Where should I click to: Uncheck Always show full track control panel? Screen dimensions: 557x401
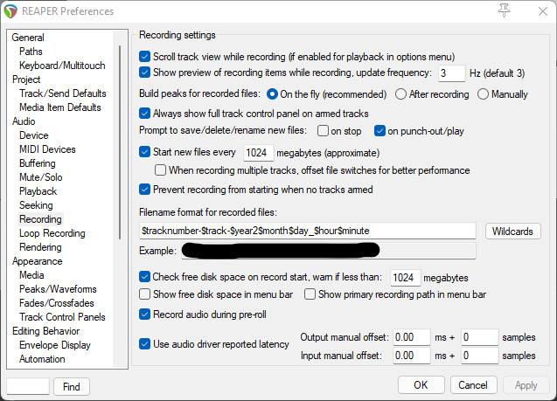coord(144,114)
